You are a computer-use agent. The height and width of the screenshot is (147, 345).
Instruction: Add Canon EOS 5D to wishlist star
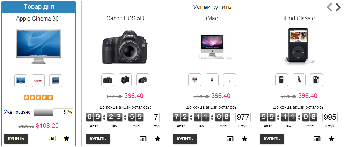point(157,139)
